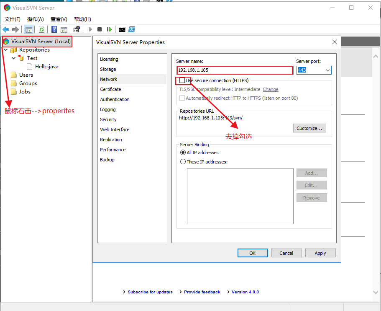Viewport: 381px width, 311px height.
Task: Start the server using the green play icon
Action: (90, 29)
